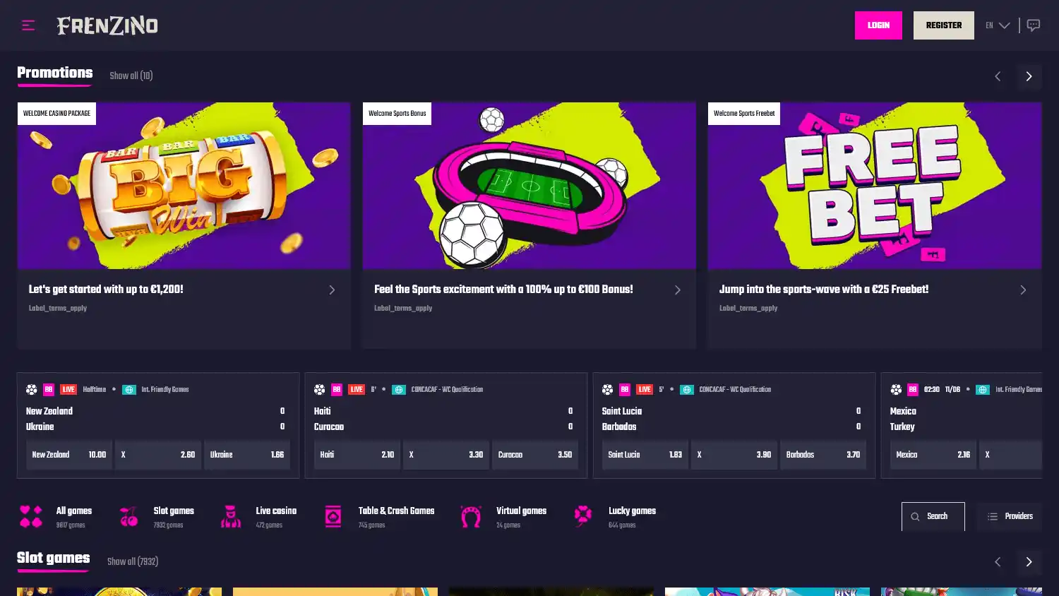Click the LOGIN button
Screen dimensions: 1059x596
[878, 25]
